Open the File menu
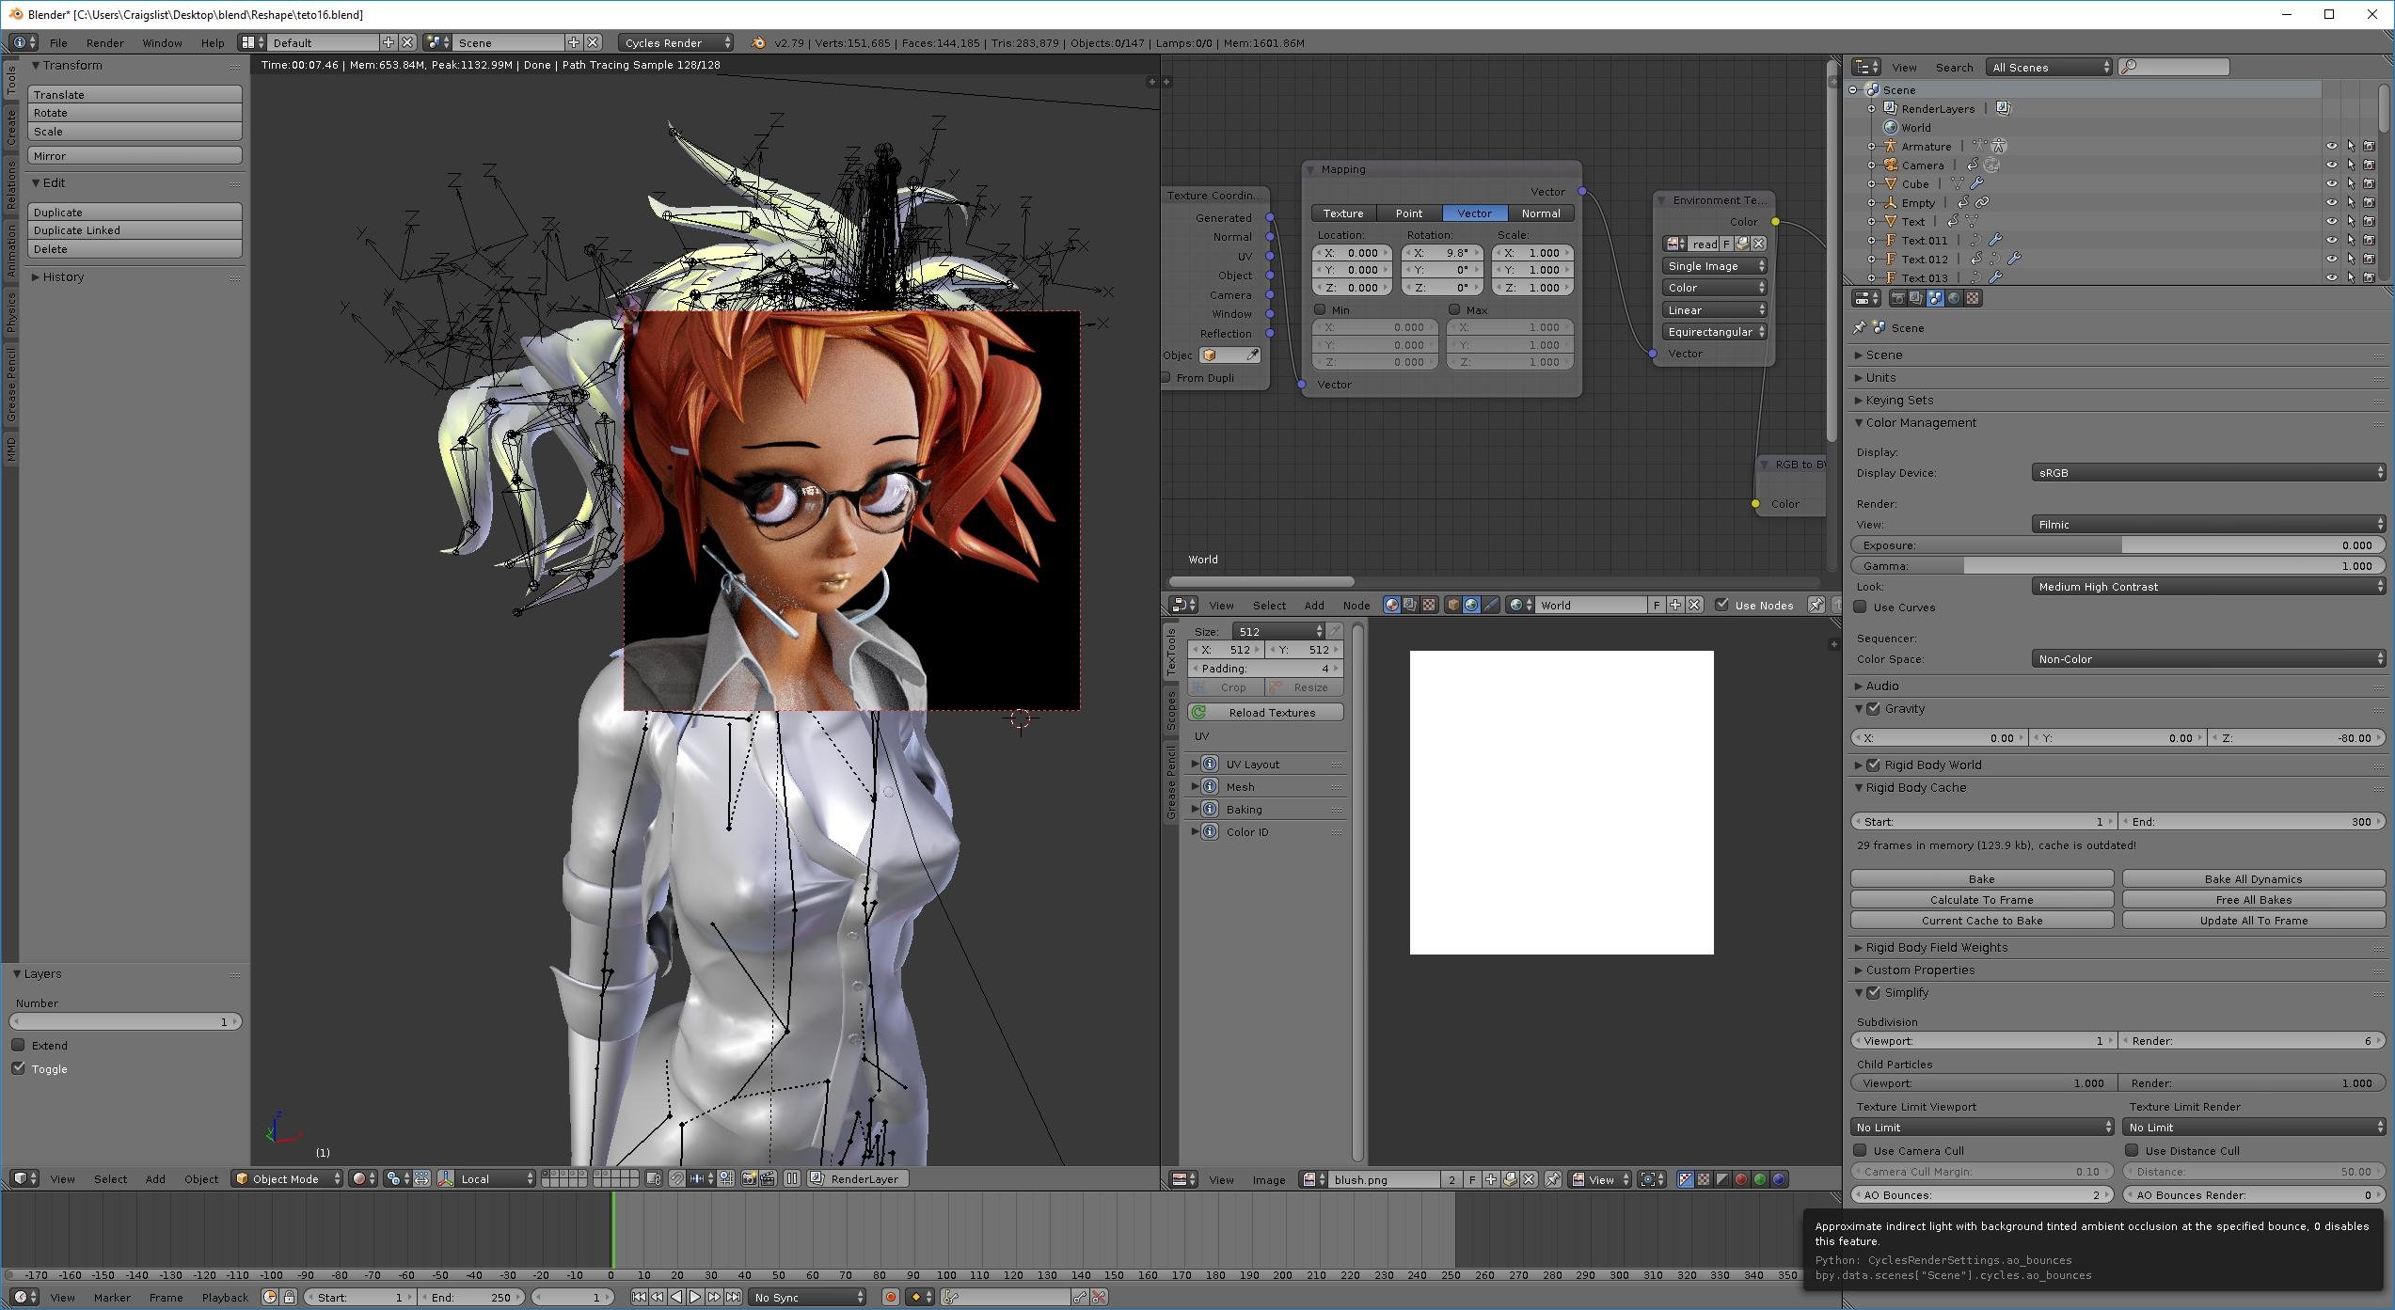The image size is (2395, 1310). 58,42
